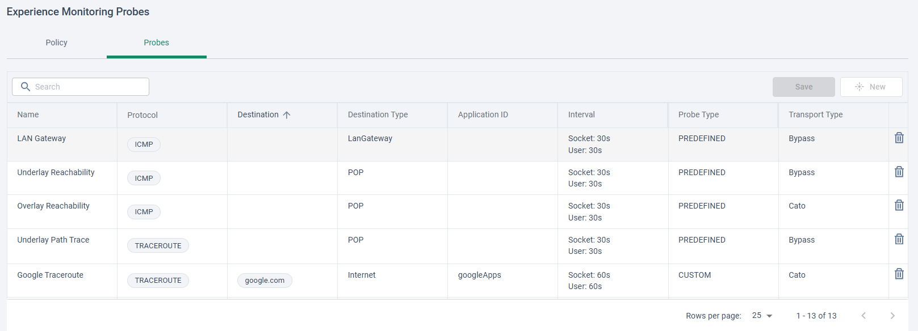Delete the Overlay Reachability probe

click(899, 205)
